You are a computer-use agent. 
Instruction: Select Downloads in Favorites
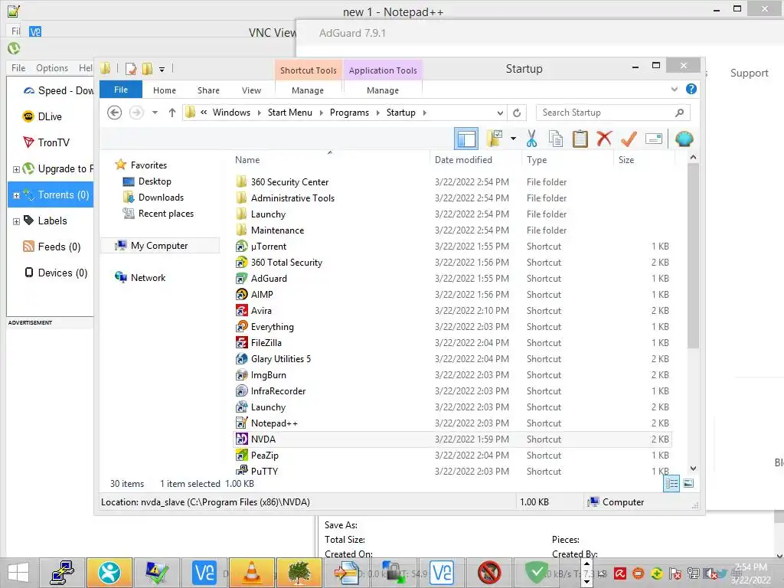tap(161, 198)
